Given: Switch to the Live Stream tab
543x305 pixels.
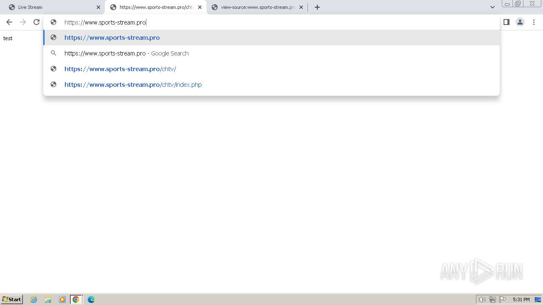Looking at the screenshot, I should coord(53,7).
